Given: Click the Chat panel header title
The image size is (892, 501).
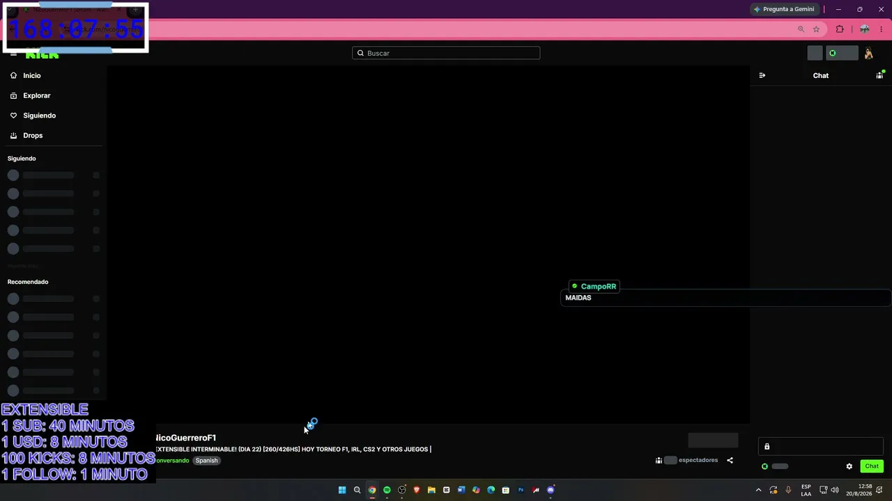Looking at the screenshot, I should pos(821,75).
